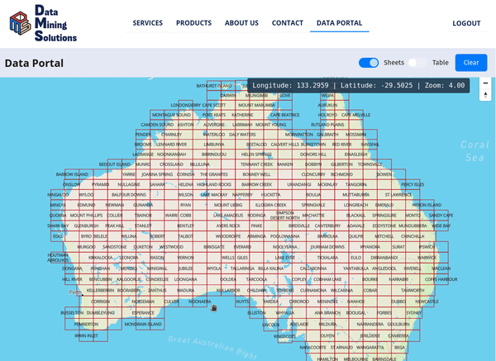Select the BARROW ISLAND sheet
Screen dimensions: 496x361
[x=72, y=174]
